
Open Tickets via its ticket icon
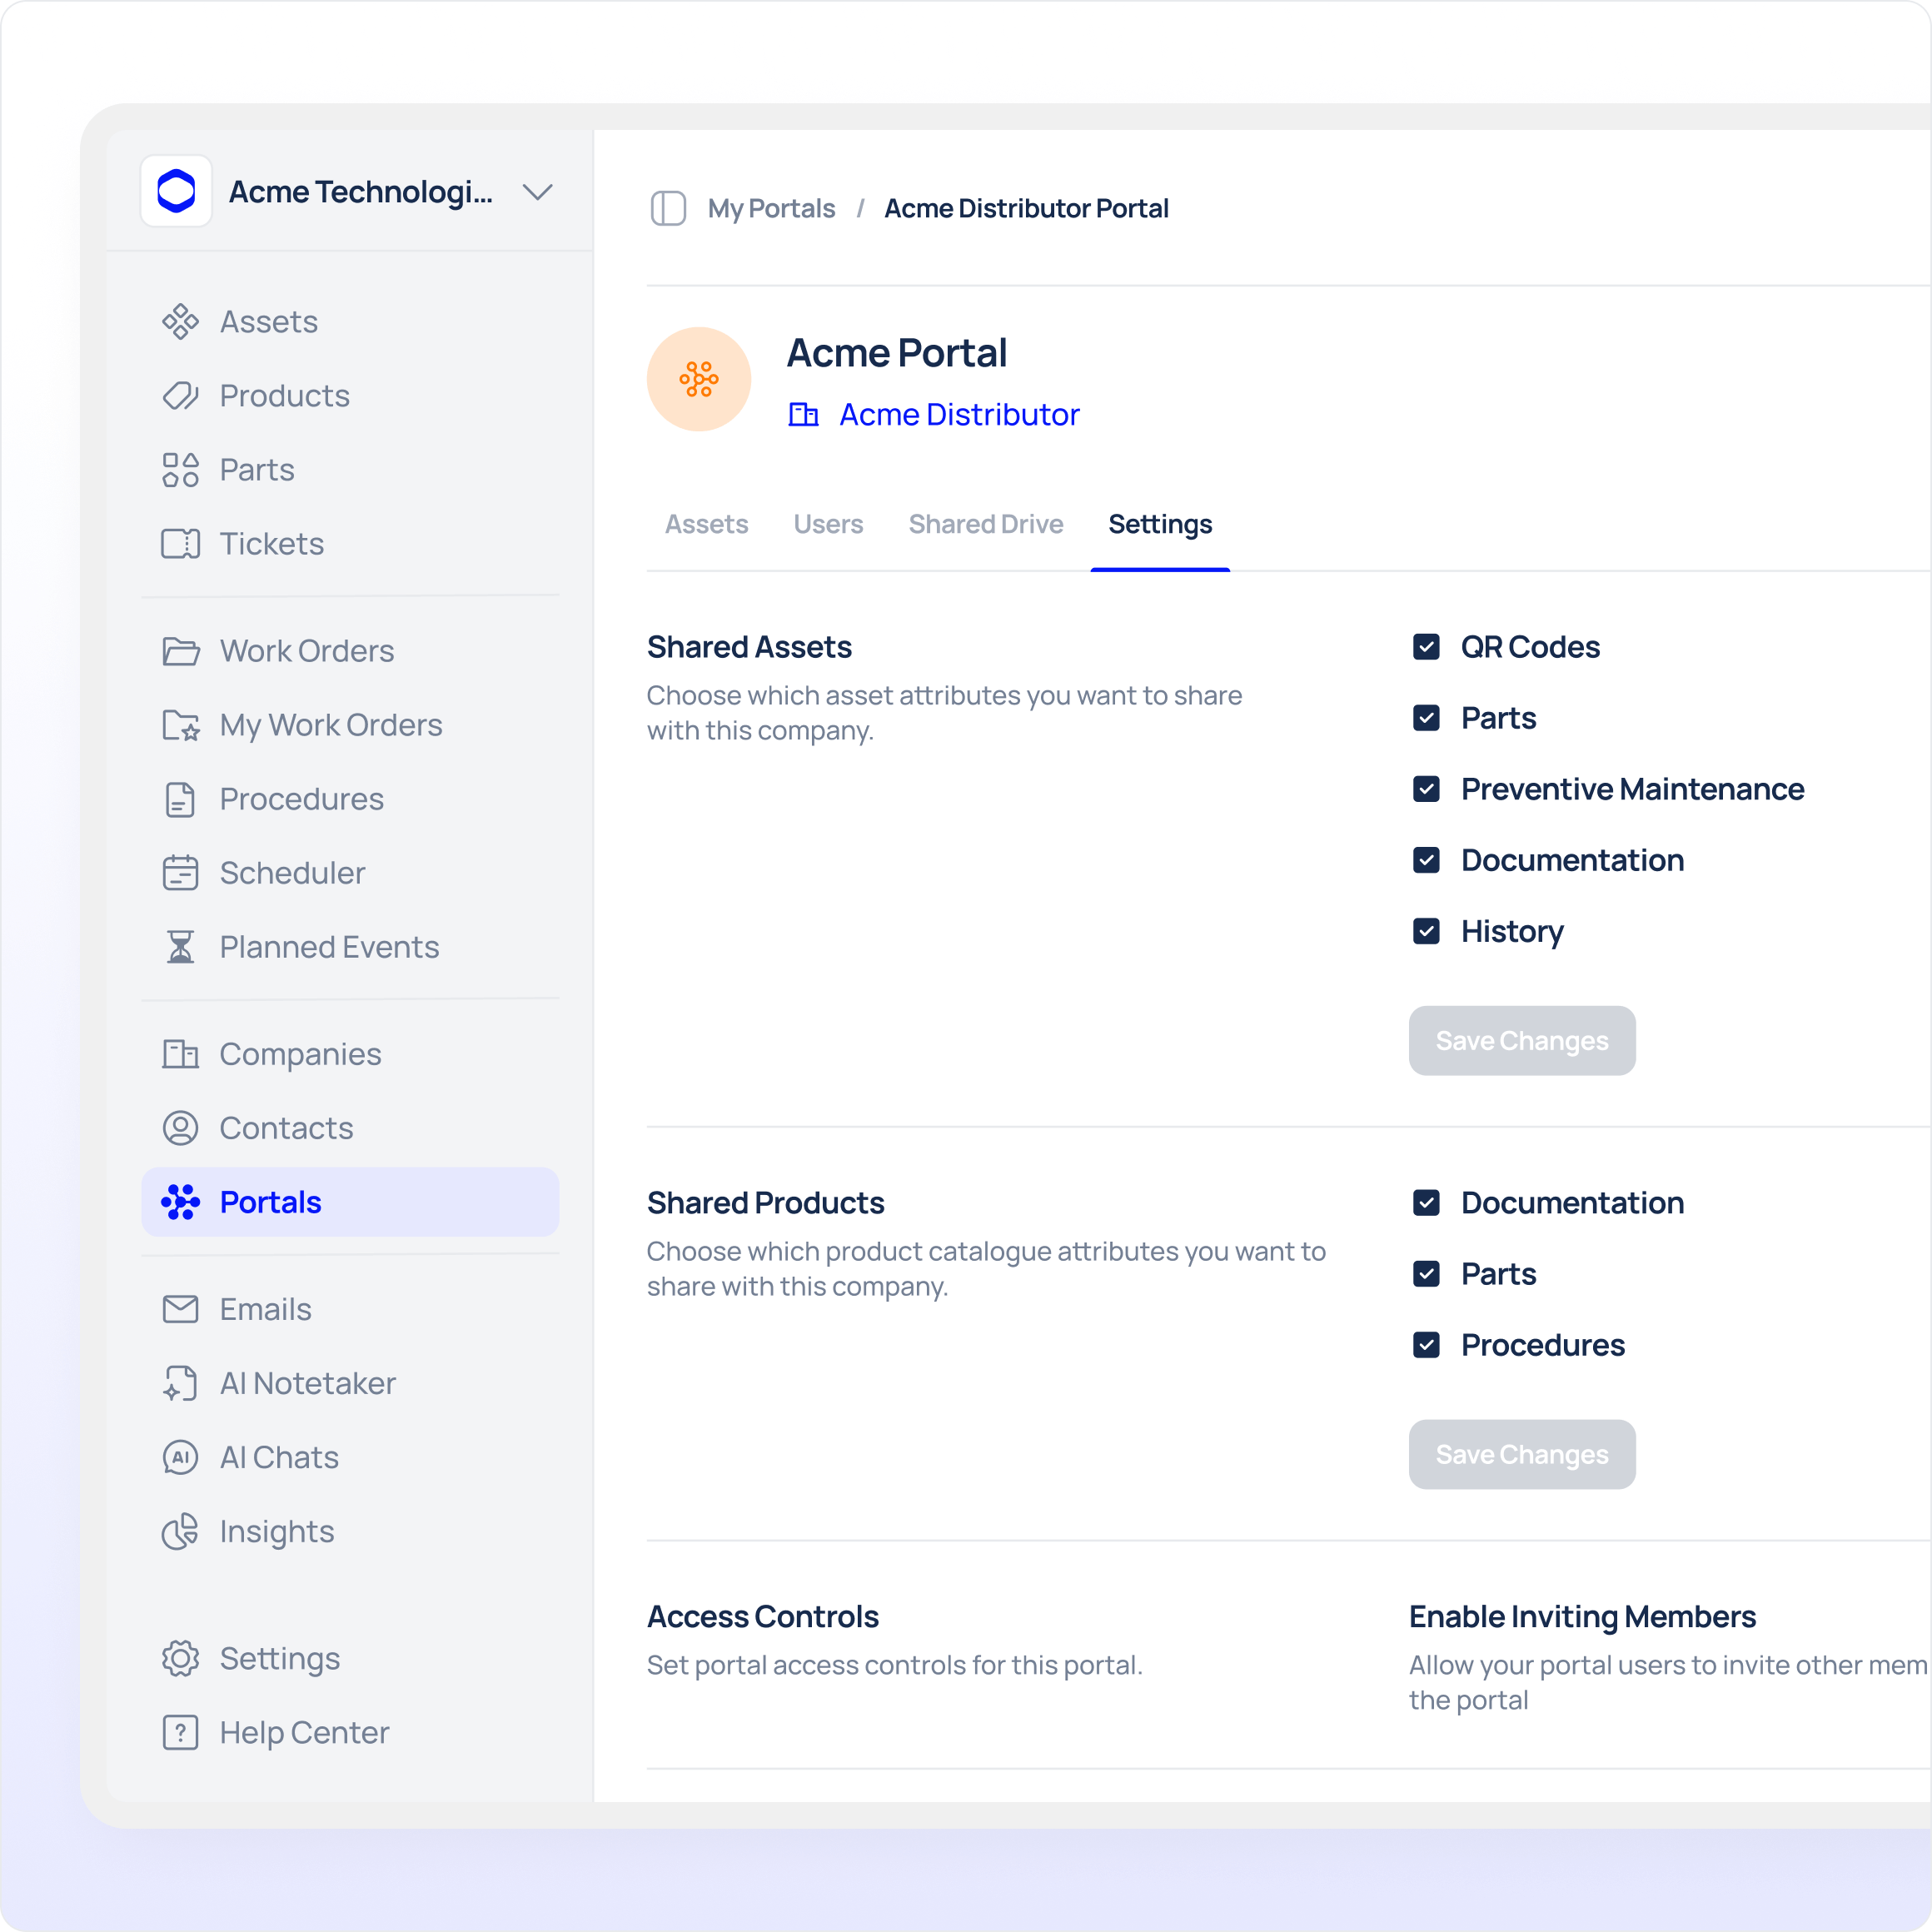tap(180, 544)
